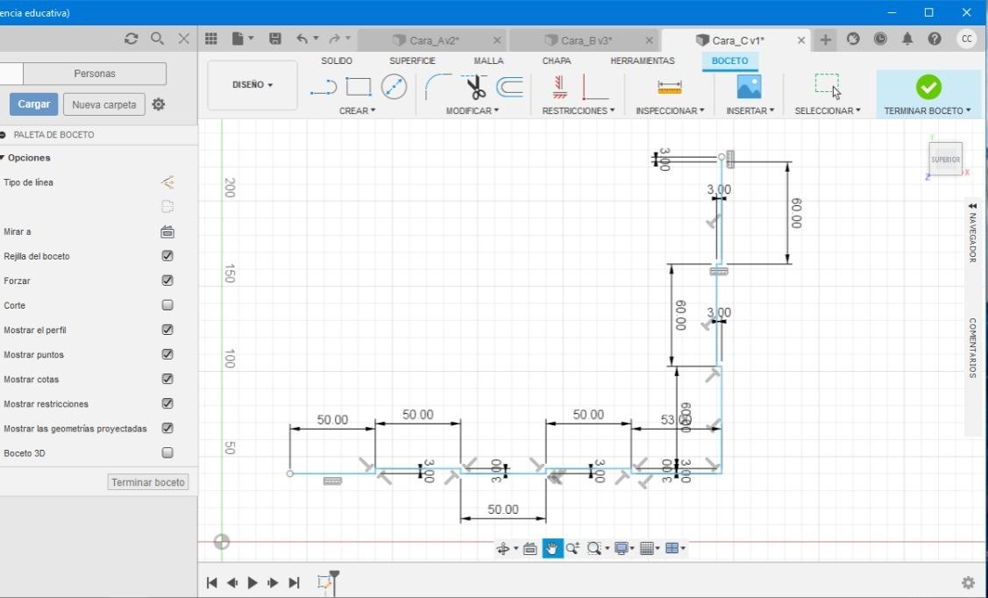
Task: Collapse the Opciones section
Action: click(x=3, y=158)
